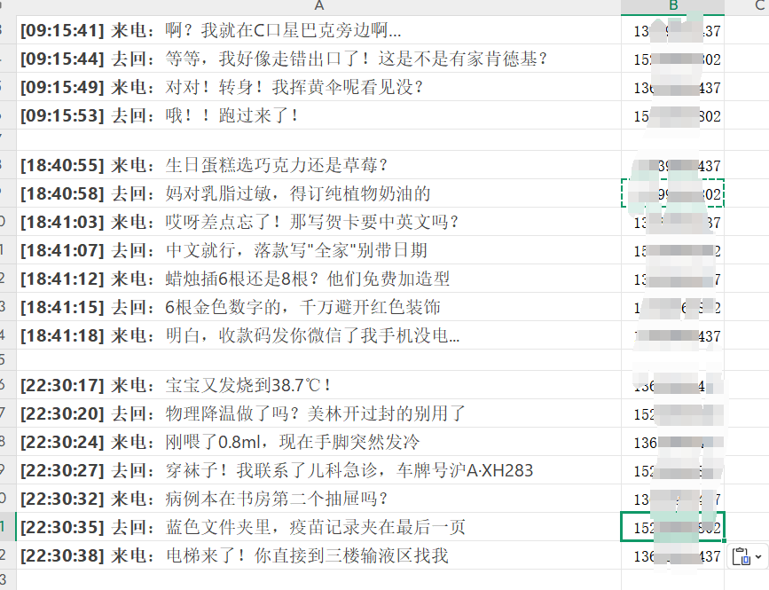Screen dimensions: 769x590
Task: Select cell with 09:15:41 Starbucks message
Action: point(318,30)
